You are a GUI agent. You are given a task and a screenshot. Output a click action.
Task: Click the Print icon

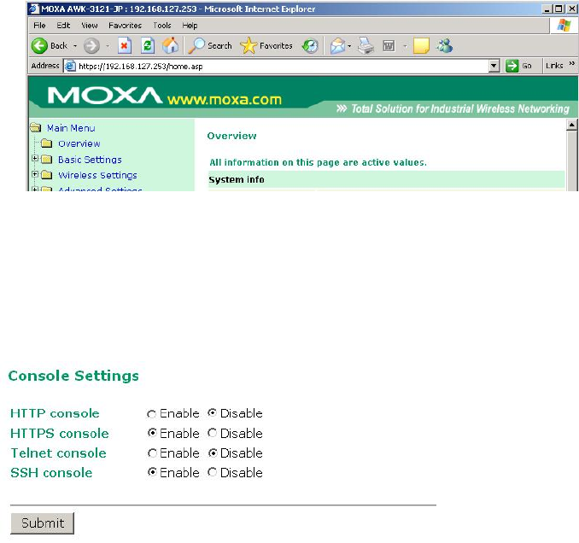pos(366,46)
